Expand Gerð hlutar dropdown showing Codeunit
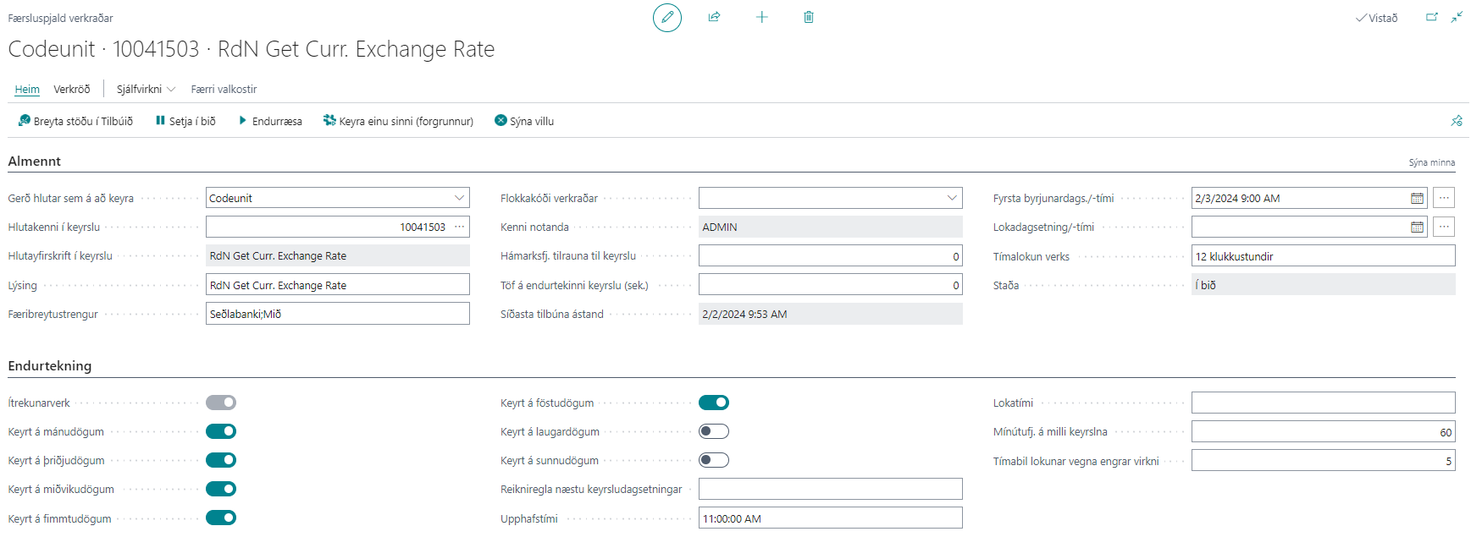 tap(459, 199)
